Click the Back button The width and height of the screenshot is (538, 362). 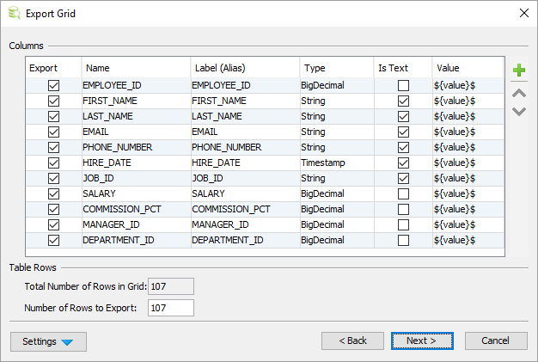pyautogui.click(x=352, y=341)
